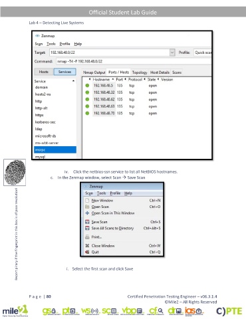Click the ias logo in the footer
Viewport: 246px width, 319px height.
point(194,311)
